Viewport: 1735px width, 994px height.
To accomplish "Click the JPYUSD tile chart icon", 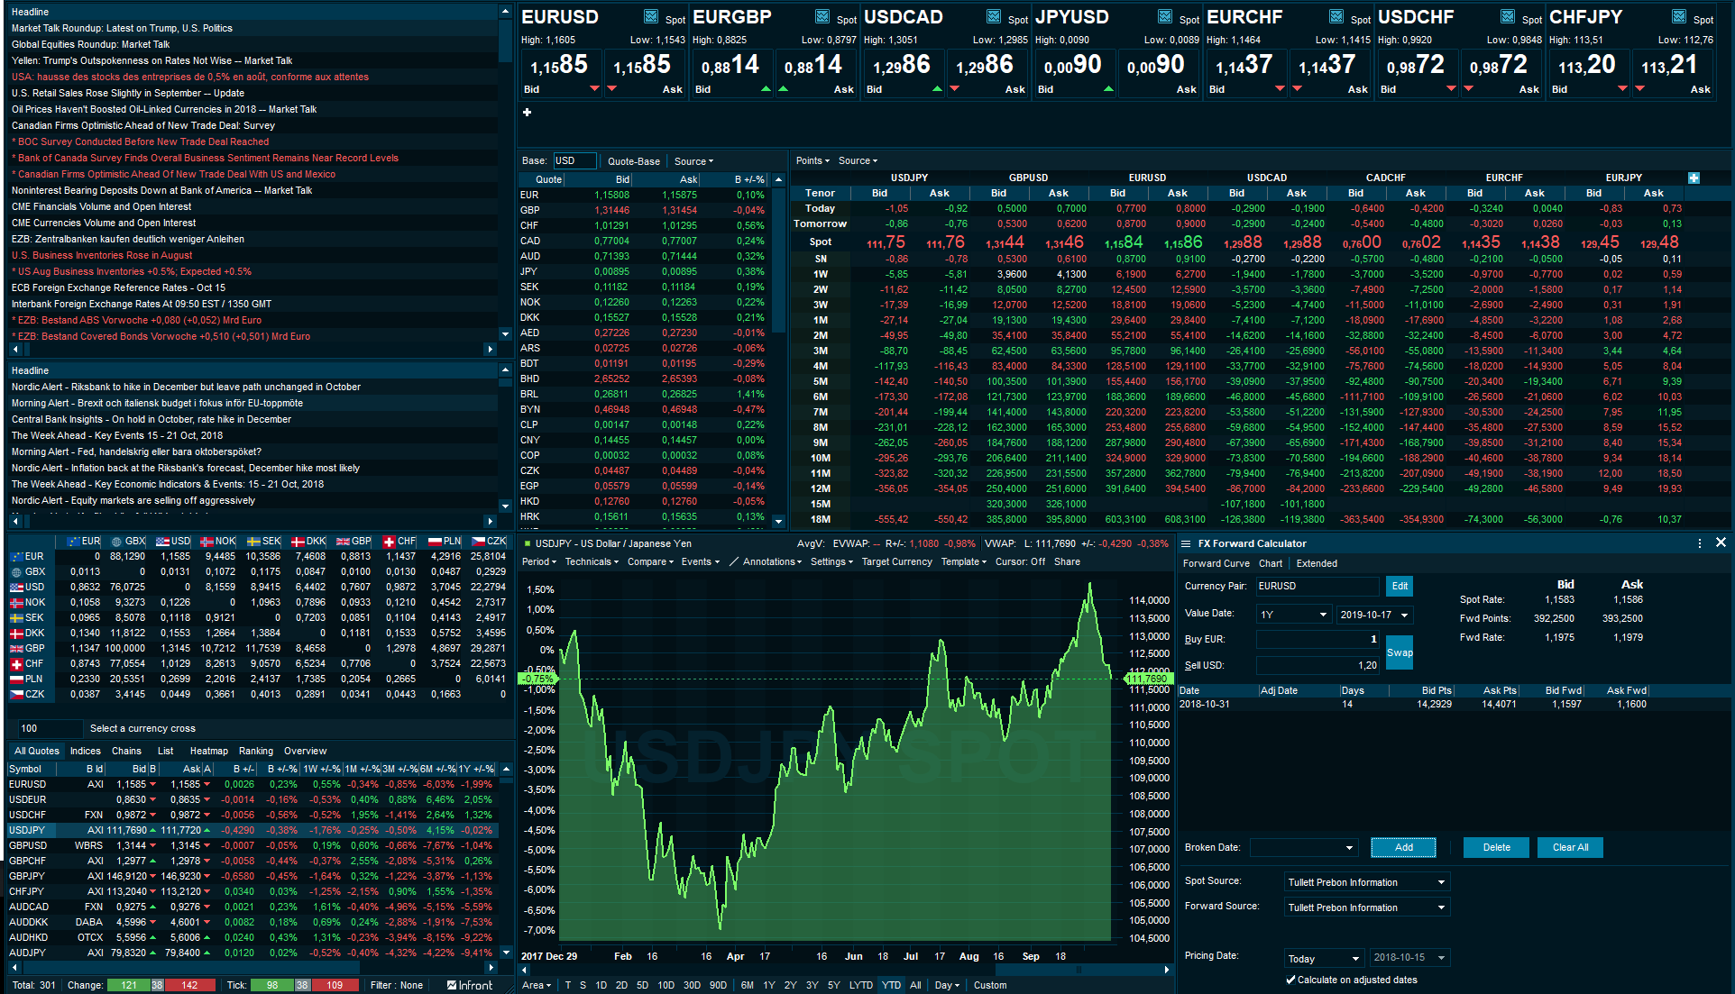I will pyautogui.click(x=1165, y=16).
